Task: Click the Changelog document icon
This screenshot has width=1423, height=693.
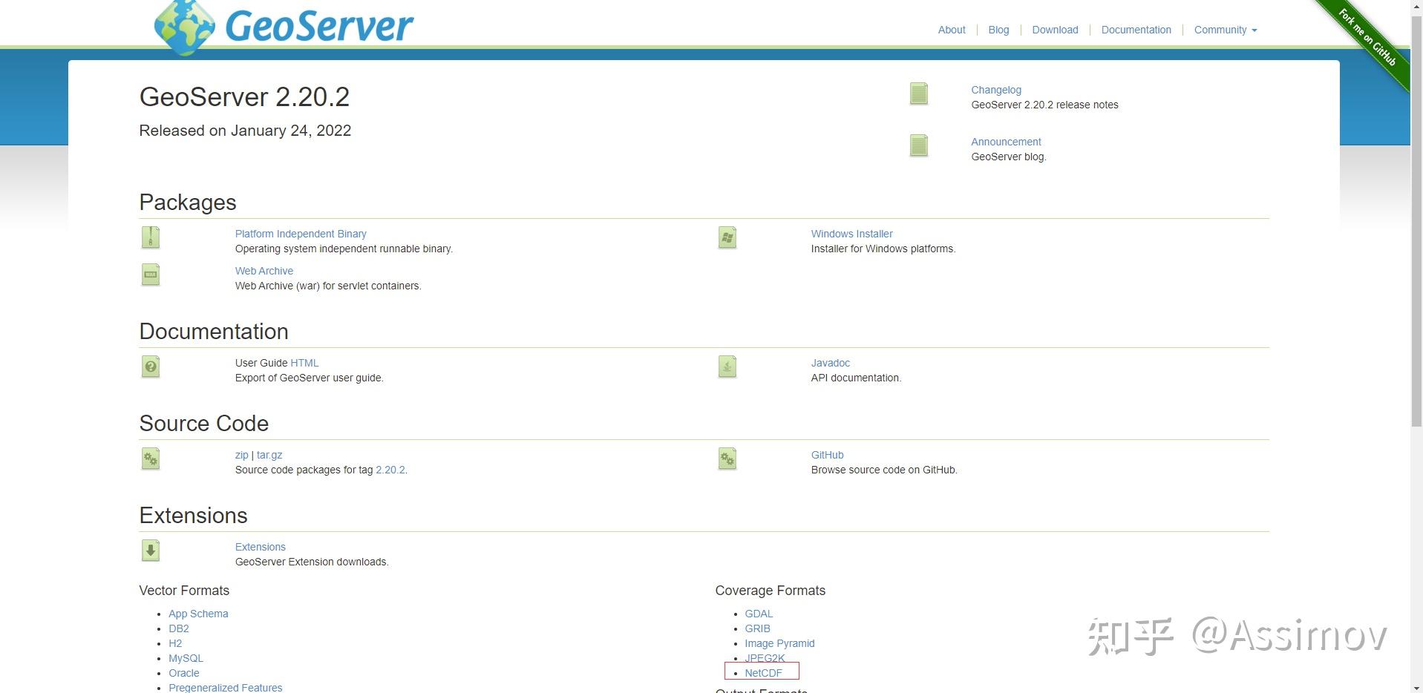Action: click(x=917, y=93)
